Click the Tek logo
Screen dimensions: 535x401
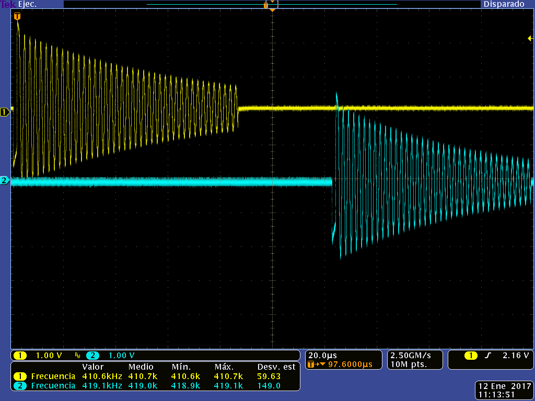8,4
